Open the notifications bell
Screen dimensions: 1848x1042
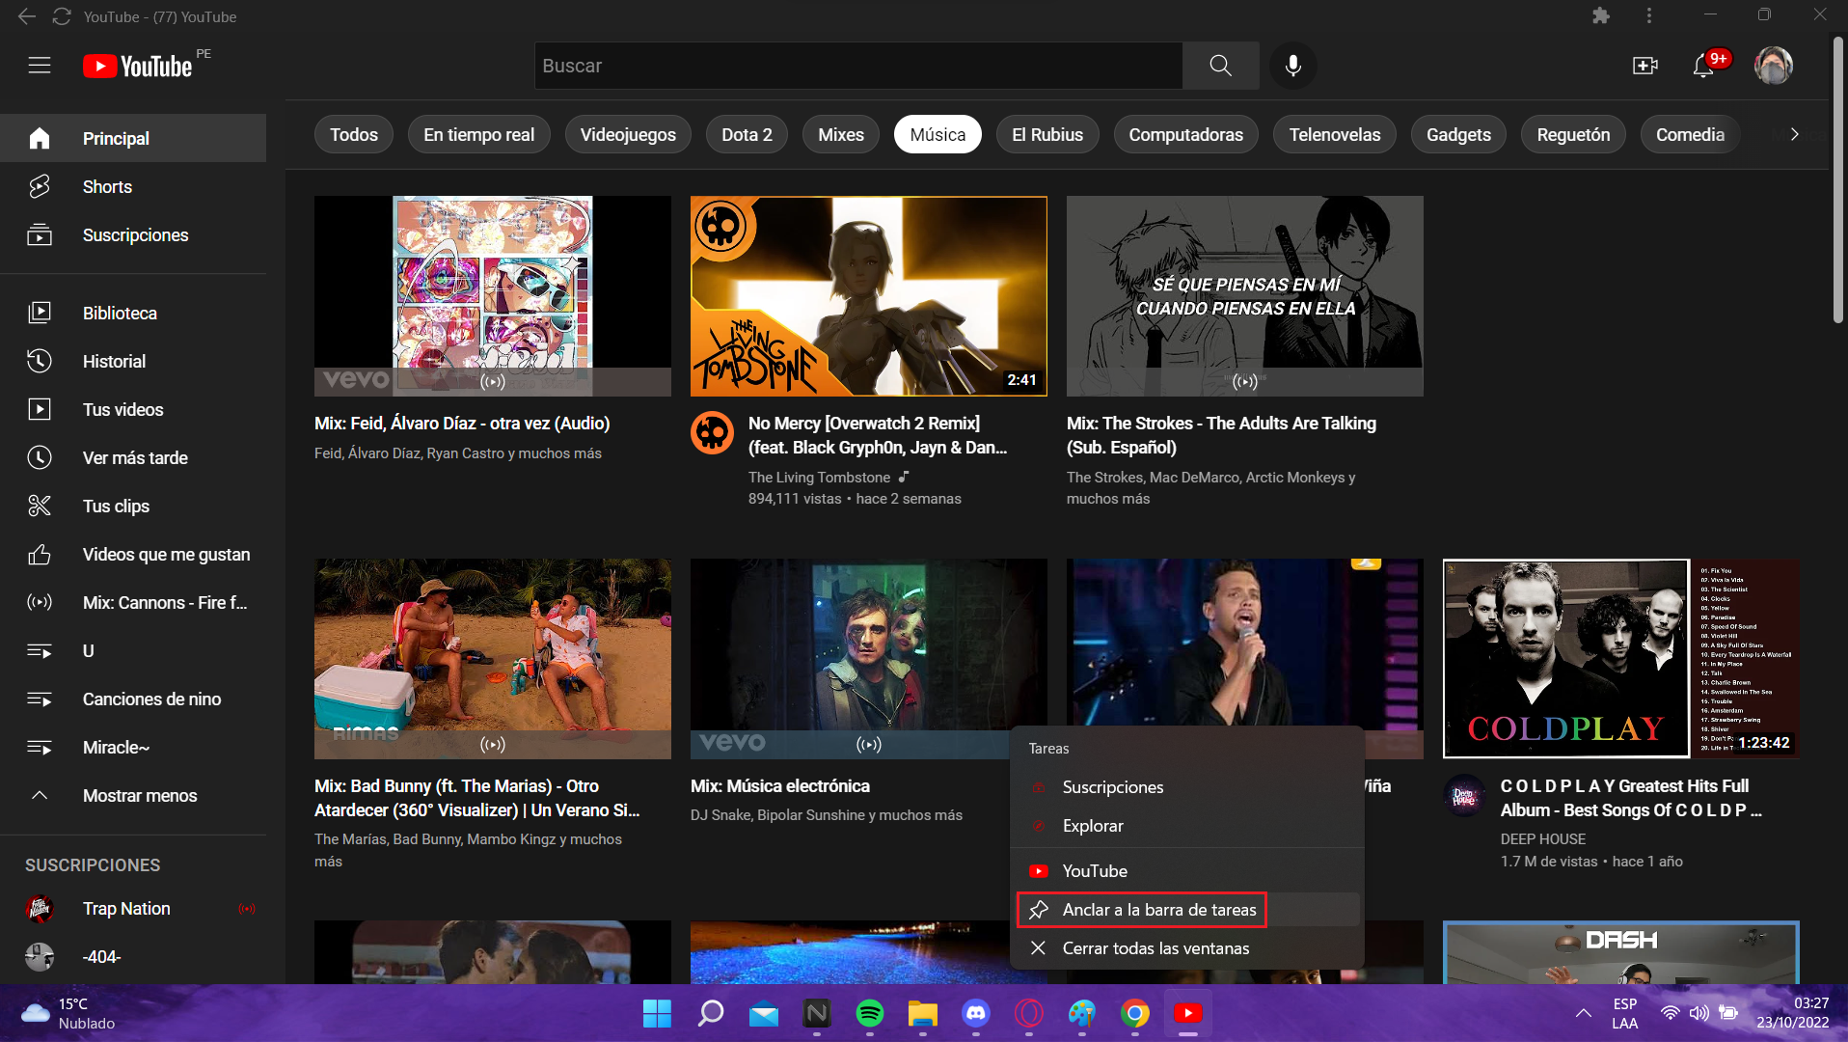click(1703, 66)
